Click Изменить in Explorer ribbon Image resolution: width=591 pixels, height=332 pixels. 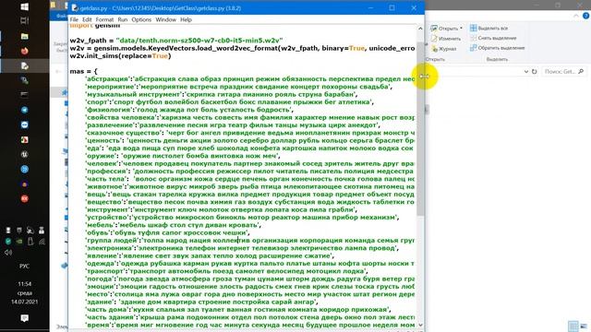coord(446,39)
